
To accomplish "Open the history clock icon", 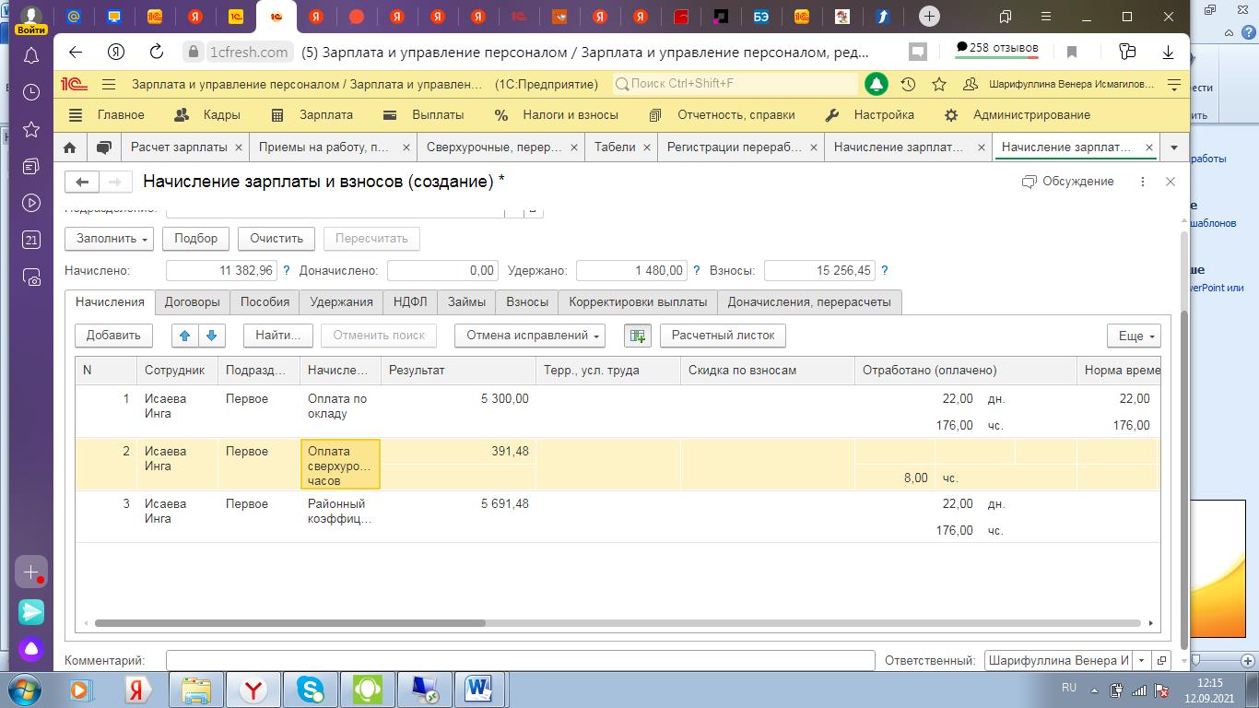I will pos(908,84).
